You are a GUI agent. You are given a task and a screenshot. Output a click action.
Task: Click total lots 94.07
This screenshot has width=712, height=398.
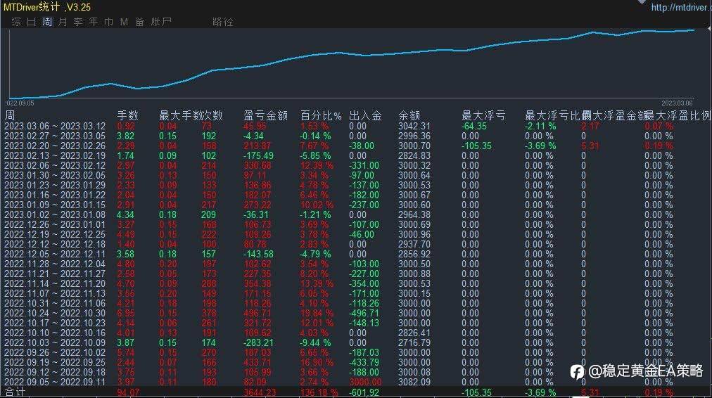pos(128,392)
